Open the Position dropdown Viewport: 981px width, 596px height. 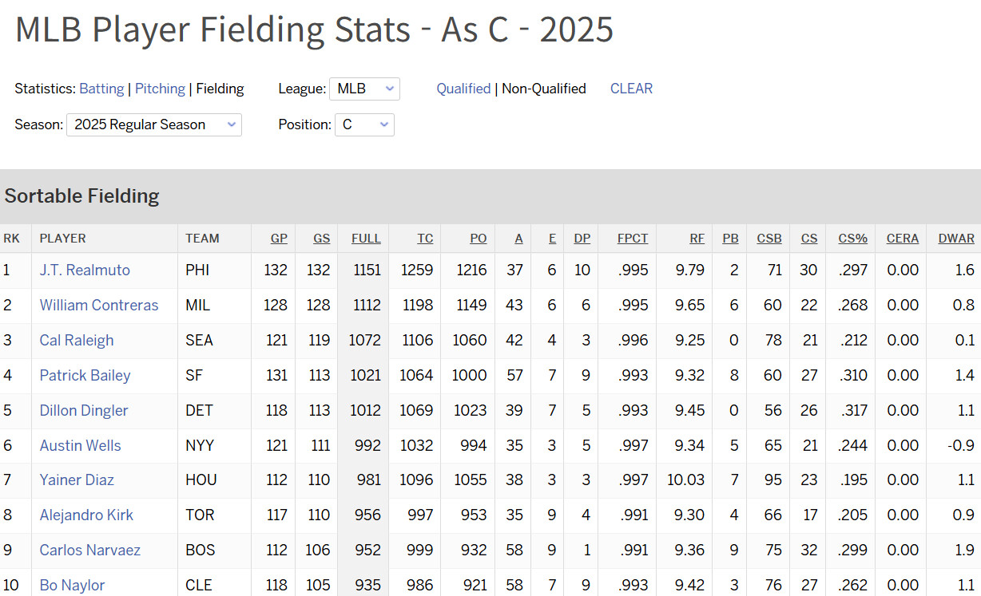[364, 124]
